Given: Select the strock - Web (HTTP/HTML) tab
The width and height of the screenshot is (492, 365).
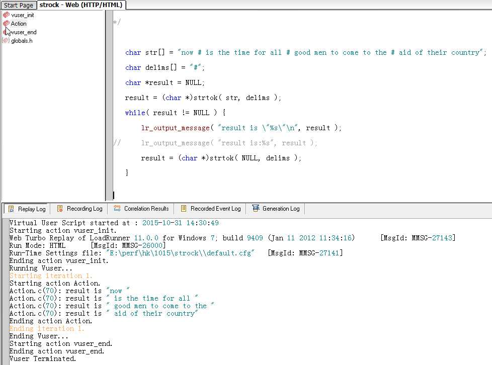Looking at the screenshot, I should click(x=81, y=5).
